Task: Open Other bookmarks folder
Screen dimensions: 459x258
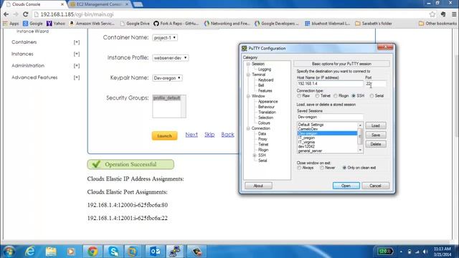Action: (437, 24)
